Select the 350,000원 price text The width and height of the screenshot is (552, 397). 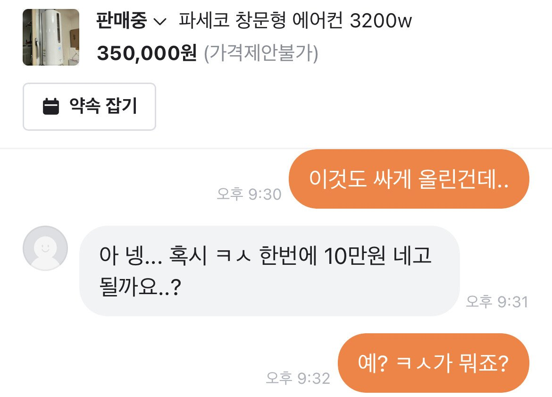pos(147,53)
